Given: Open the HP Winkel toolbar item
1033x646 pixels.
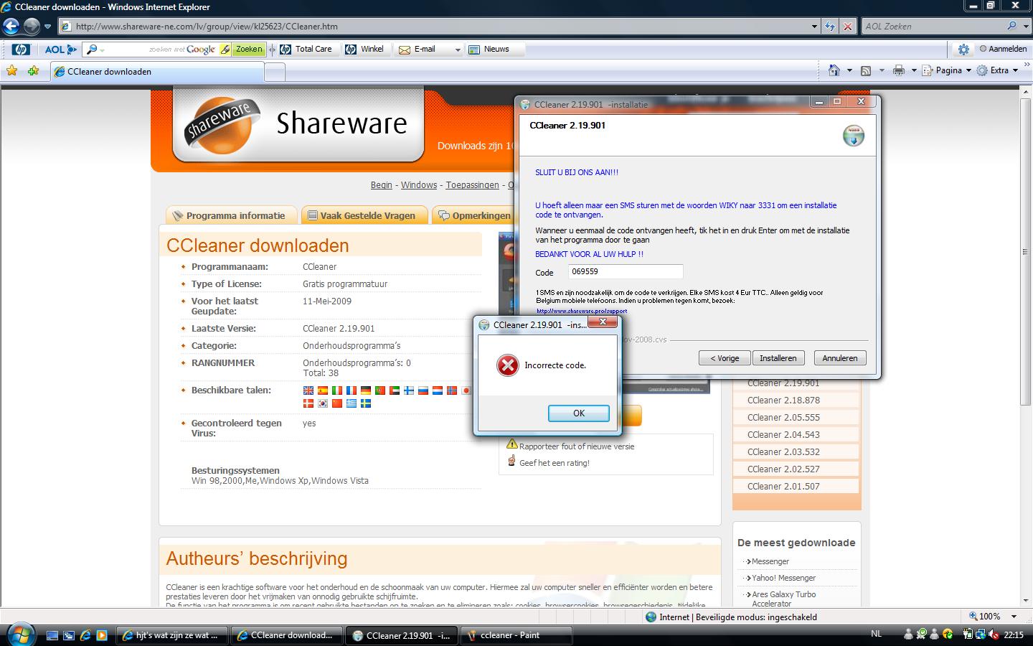Looking at the screenshot, I should pos(364,50).
